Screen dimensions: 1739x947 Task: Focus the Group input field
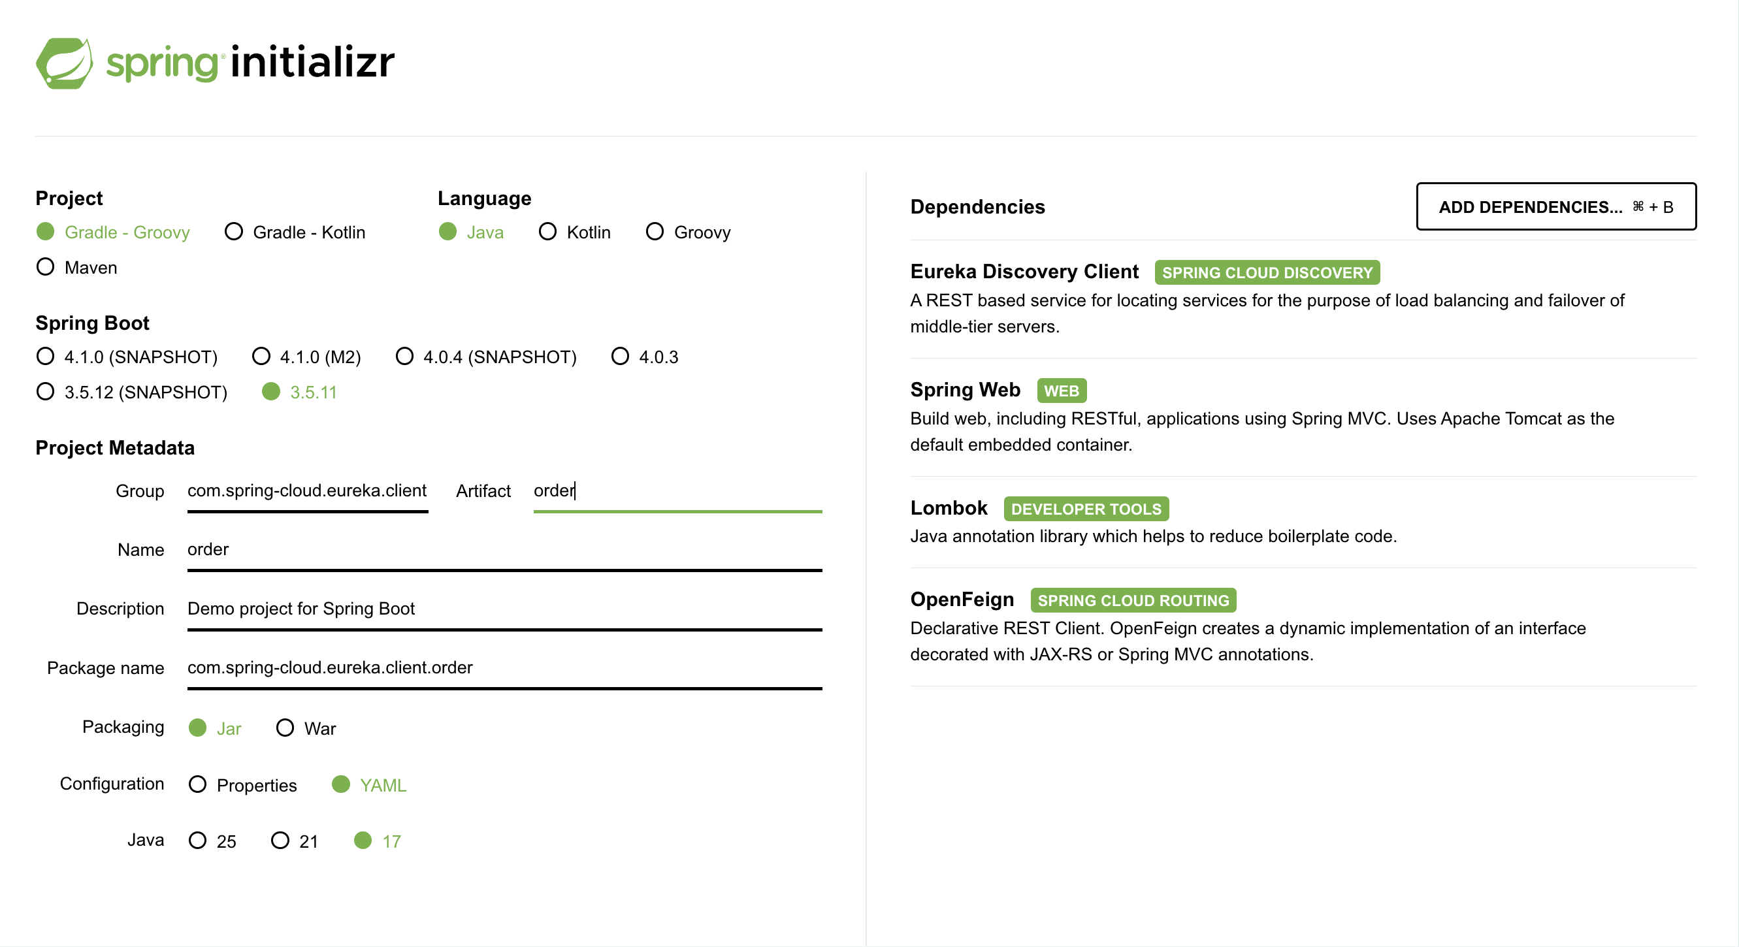point(308,491)
